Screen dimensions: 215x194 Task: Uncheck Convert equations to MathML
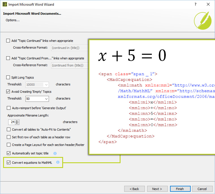pos(9,163)
